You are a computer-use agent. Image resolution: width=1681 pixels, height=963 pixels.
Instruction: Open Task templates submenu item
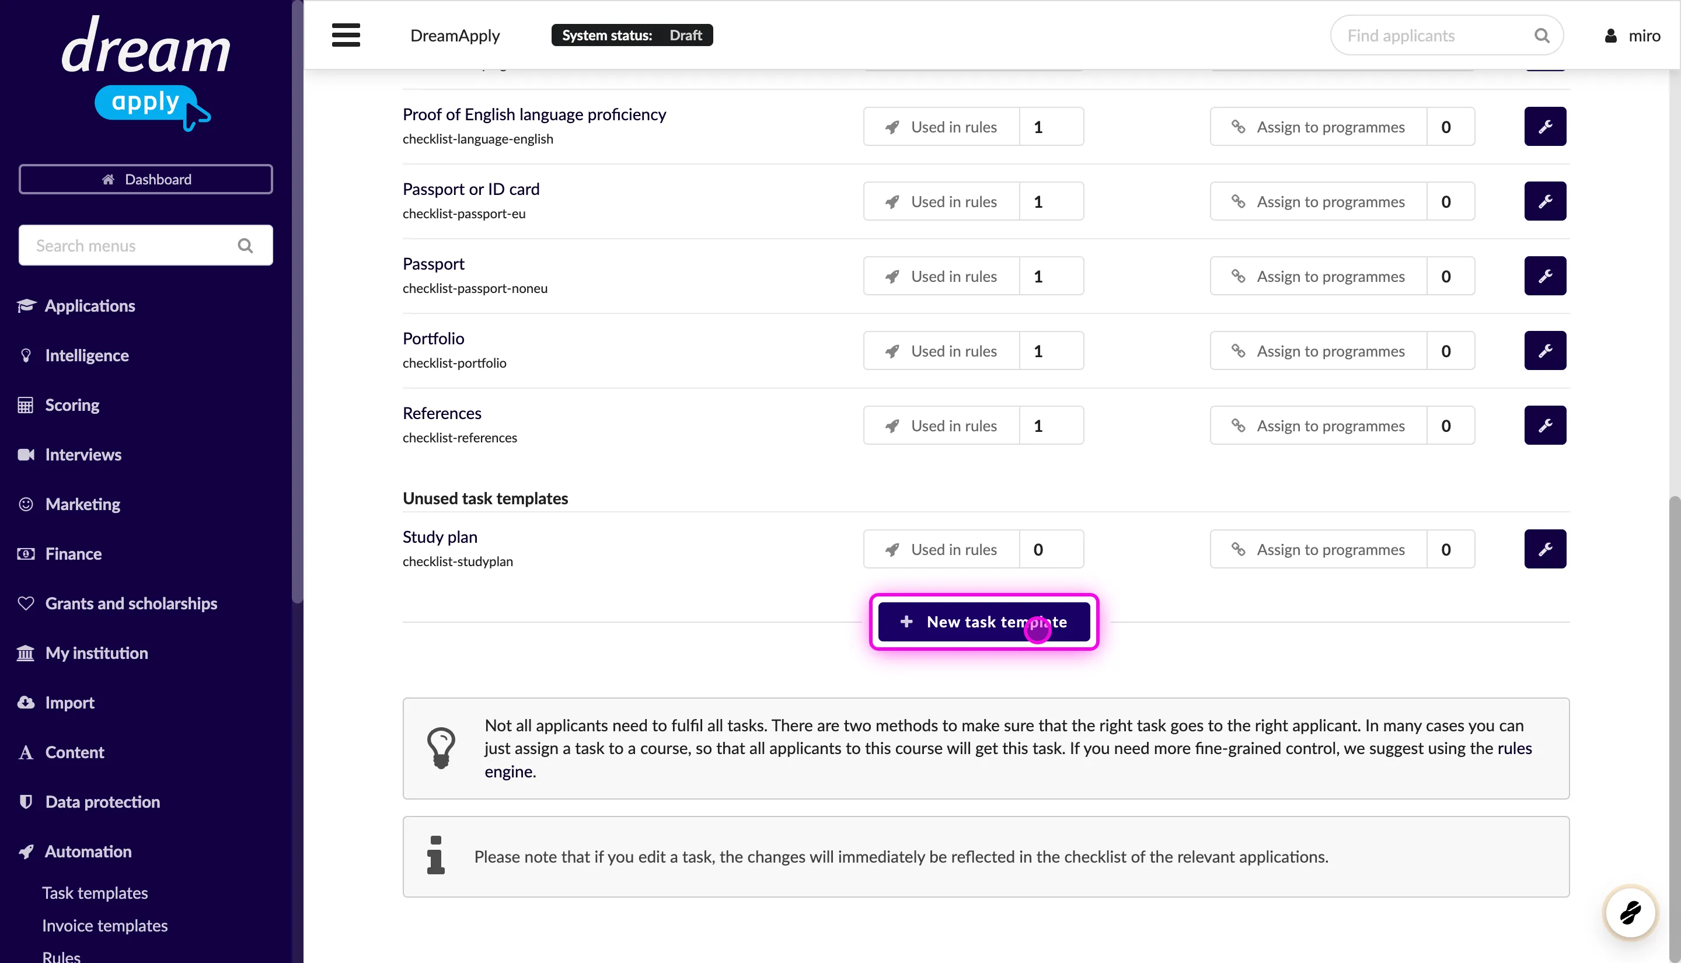95,893
